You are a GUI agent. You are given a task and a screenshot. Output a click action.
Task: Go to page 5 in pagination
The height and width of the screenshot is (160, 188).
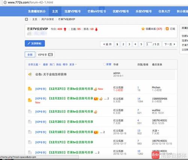click(x=141, y=44)
